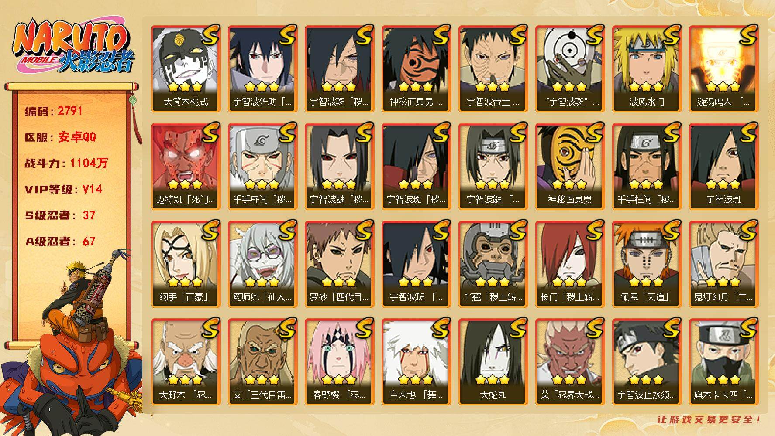The height and width of the screenshot is (436, 775).
Task: Choose the 大野木 ninja card
Action: coord(186,362)
